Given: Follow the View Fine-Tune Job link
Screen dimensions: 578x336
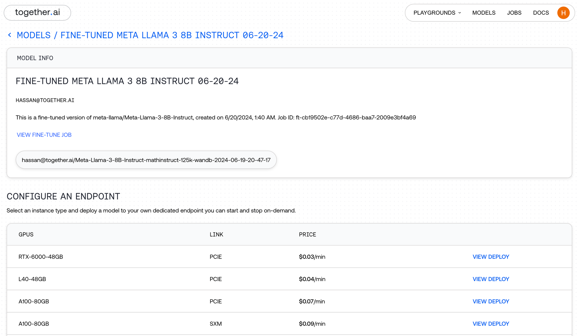Looking at the screenshot, I should 44,135.
